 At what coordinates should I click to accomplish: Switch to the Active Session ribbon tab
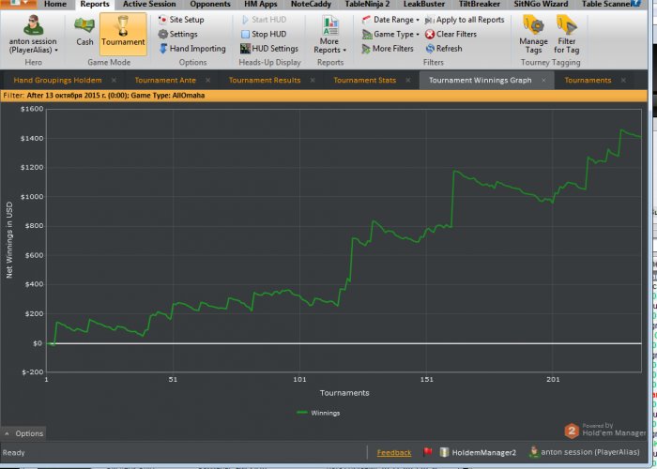[x=148, y=5]
